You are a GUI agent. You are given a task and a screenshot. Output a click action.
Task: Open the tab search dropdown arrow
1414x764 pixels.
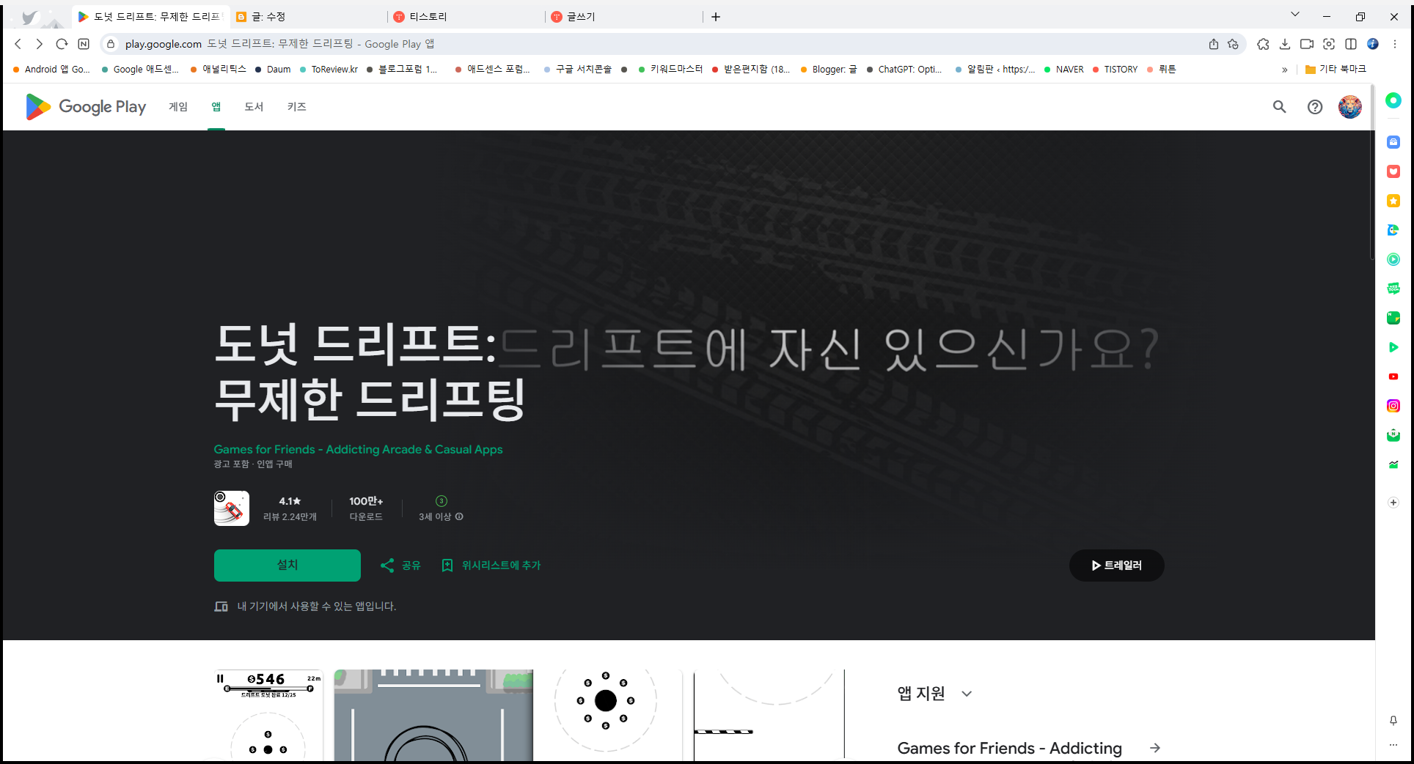[x=1294, y=14]
